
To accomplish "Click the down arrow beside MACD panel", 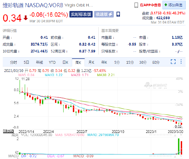I will click(181, 156).
